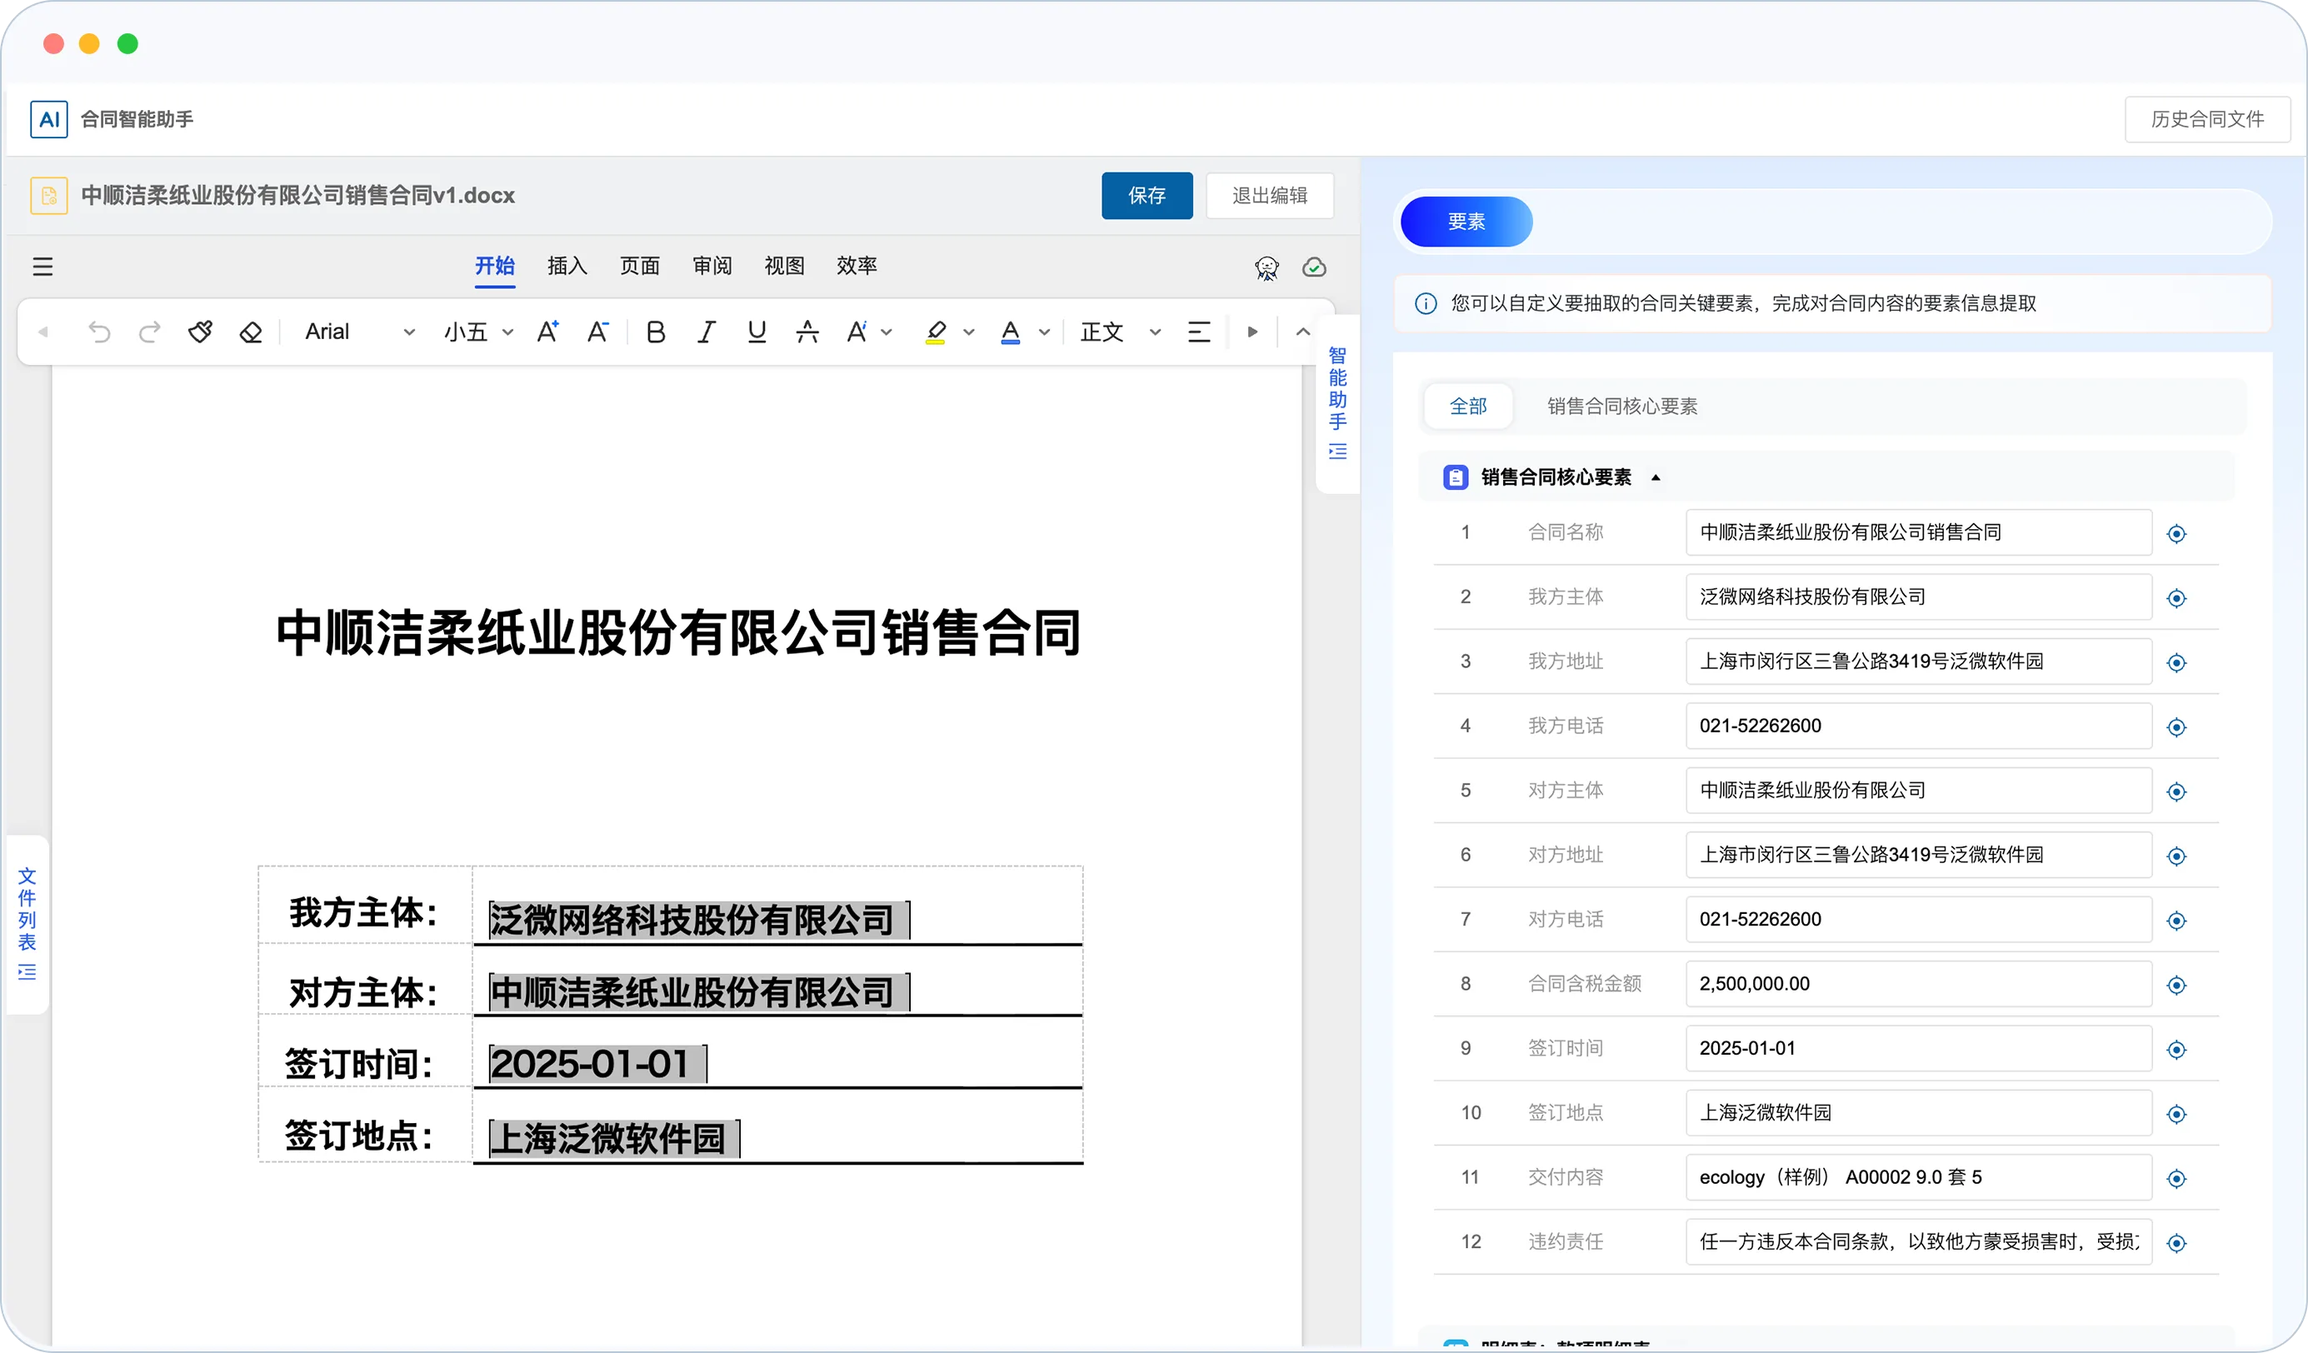Click the info icon in notice

coord(1426,303)
